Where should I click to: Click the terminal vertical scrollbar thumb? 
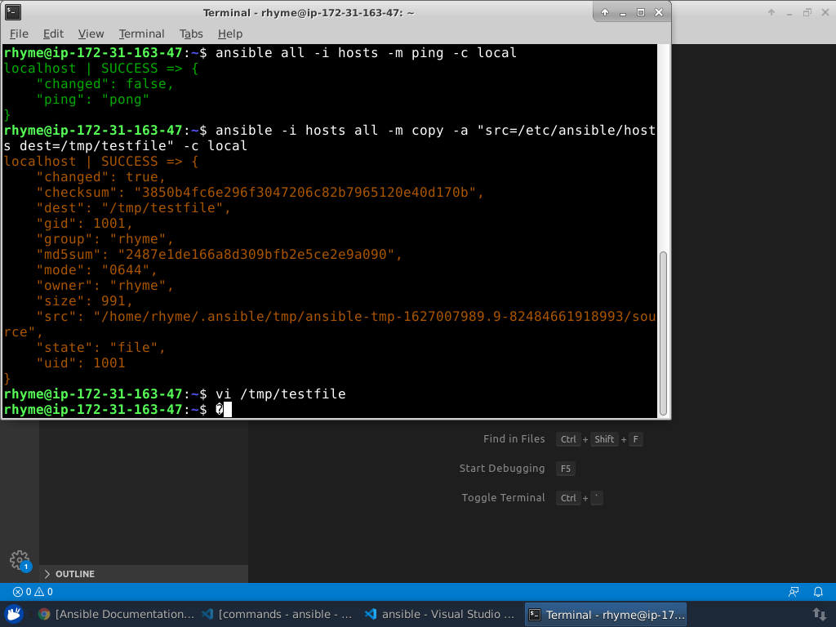coord(663,333)
